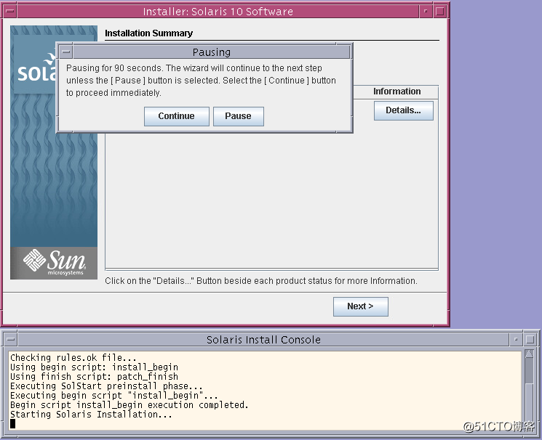
Task: Open window menu of Installer window
Action: click(10, 12)
